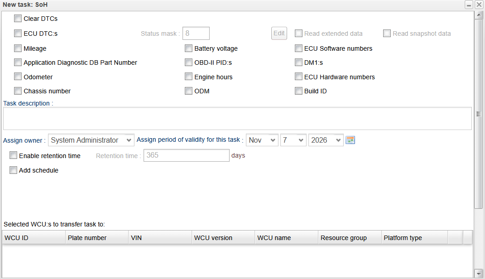The image size is (485, 279).
Task: Enable the Engine hours checkbox
Action: pos(188,77)
